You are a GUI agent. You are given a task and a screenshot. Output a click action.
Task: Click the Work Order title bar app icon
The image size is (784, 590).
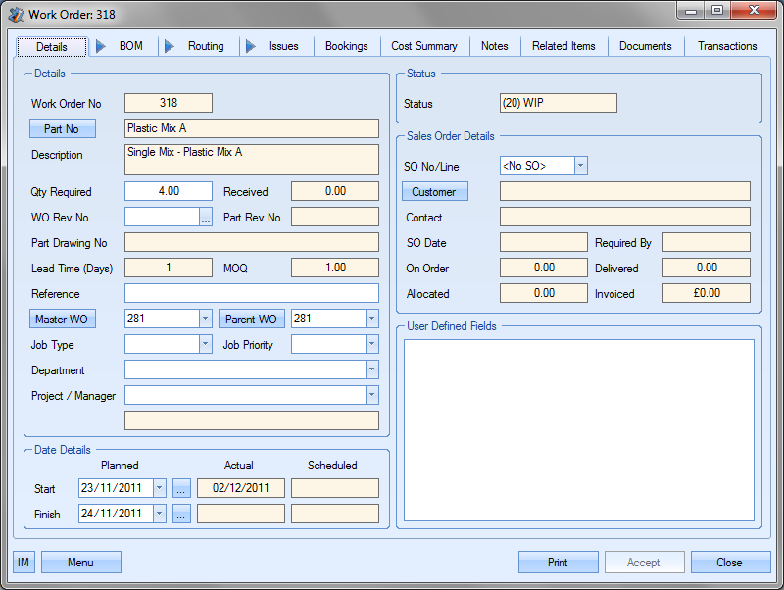(16, 14)
